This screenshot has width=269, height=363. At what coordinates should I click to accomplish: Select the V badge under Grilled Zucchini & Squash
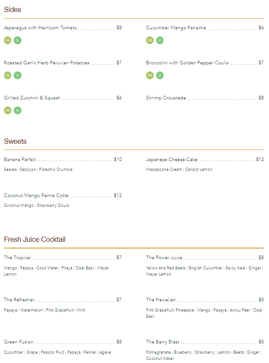tap(18, 110)
